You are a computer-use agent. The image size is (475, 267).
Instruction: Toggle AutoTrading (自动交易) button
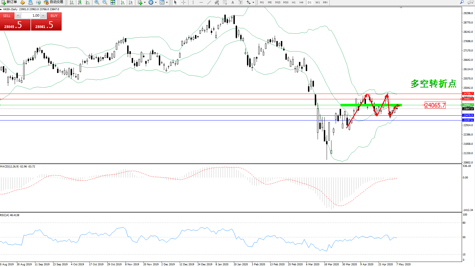(54, 2)
